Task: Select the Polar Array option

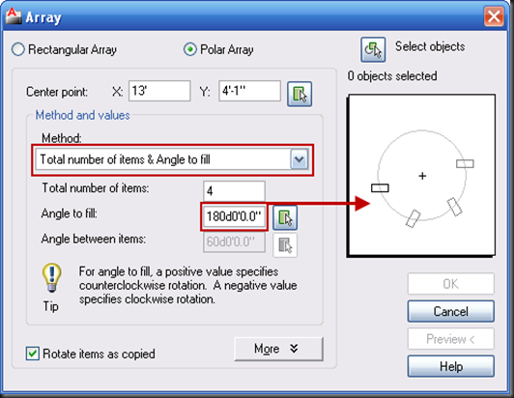Action: click(218, 49)
